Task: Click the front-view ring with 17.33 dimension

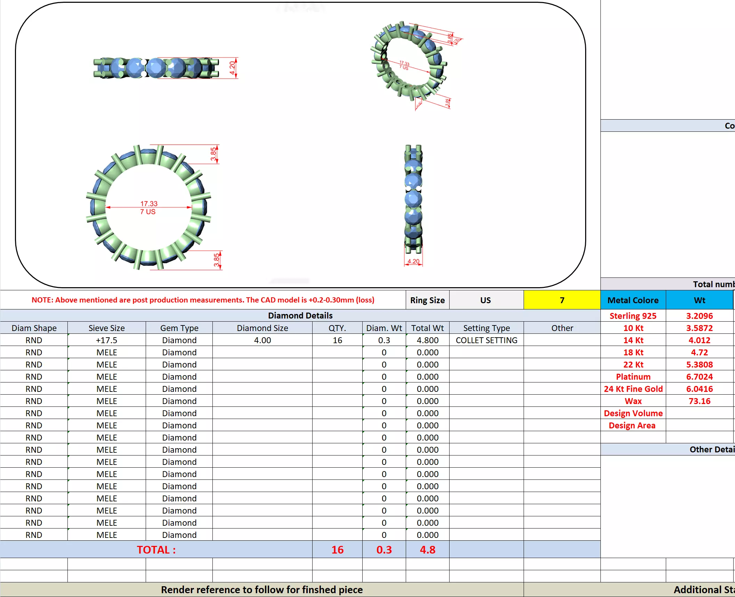Action: (148, 208)
